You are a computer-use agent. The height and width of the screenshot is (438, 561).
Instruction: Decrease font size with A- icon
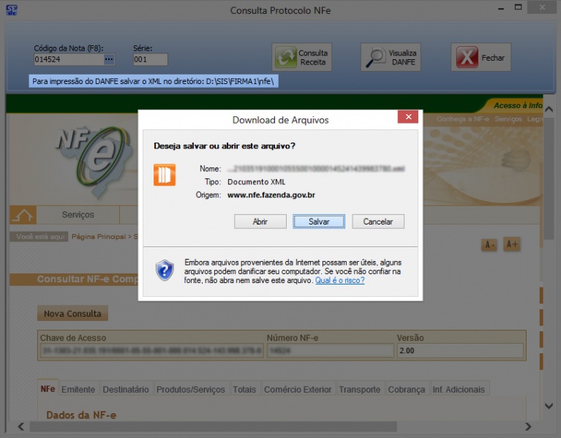tap(489, 245)
